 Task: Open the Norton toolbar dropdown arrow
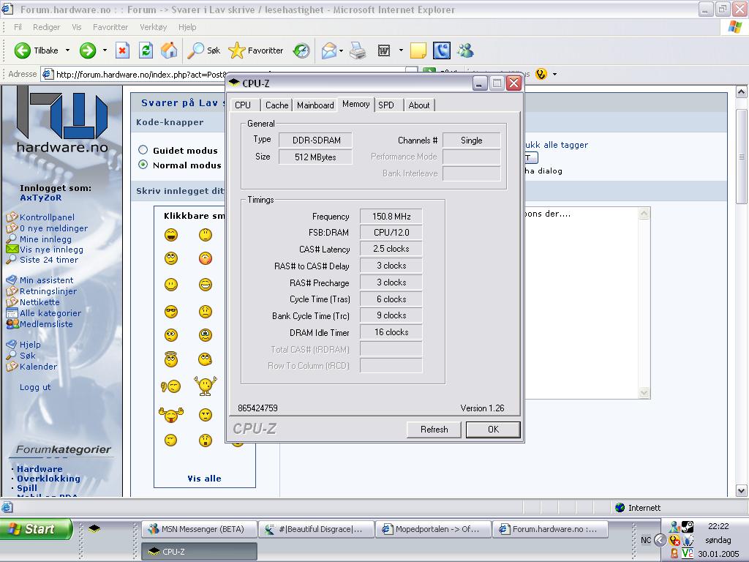(x=554, y=74)
